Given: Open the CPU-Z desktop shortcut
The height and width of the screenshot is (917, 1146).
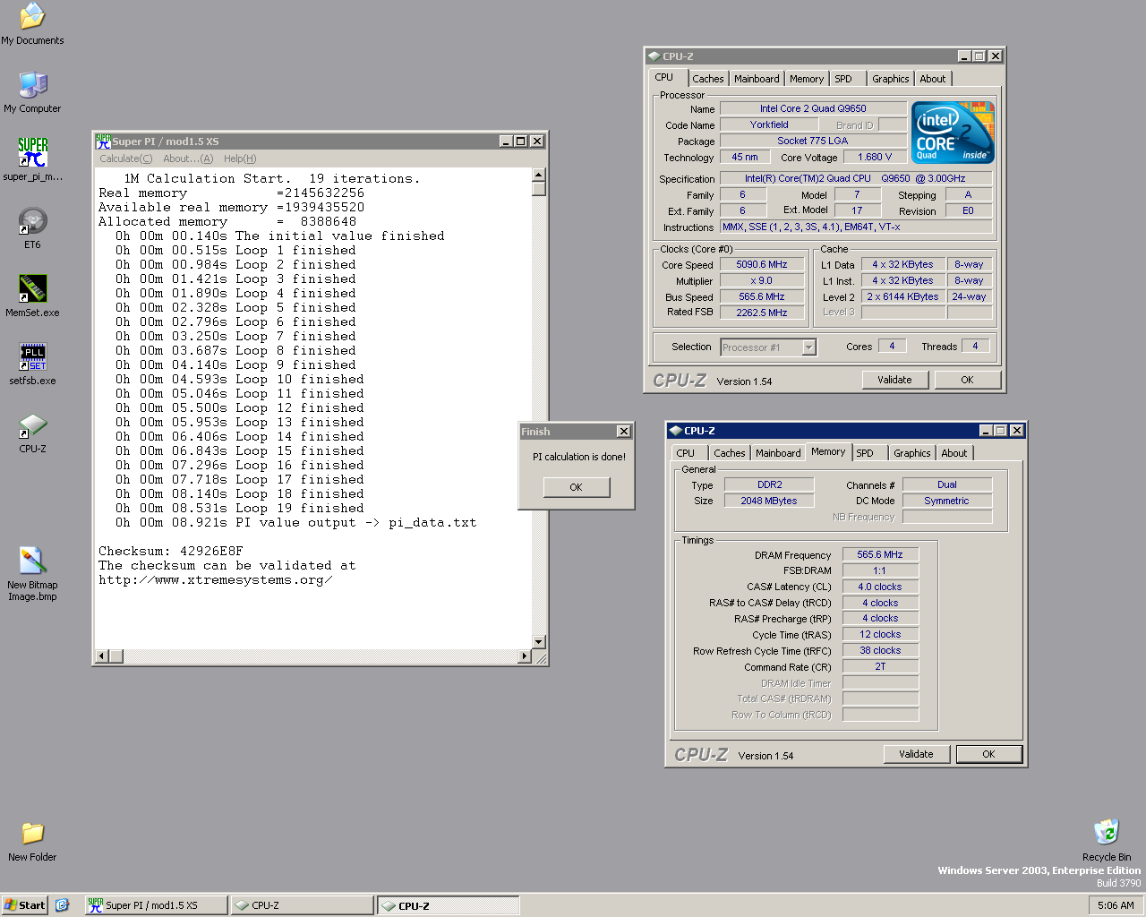Looking at the screenshot, I should click(32, 433).
